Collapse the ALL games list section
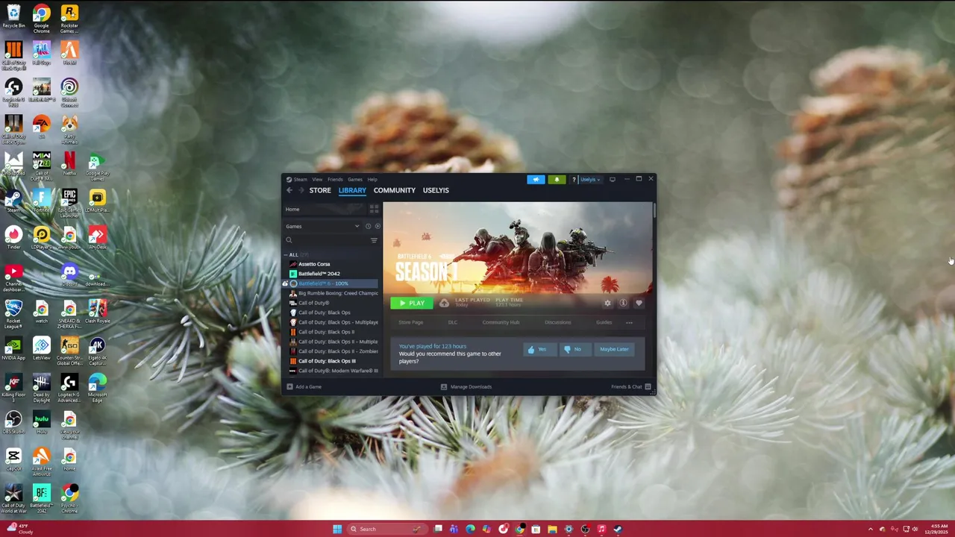The height and width of the screenshot is (537, 955). coord(285,254)
